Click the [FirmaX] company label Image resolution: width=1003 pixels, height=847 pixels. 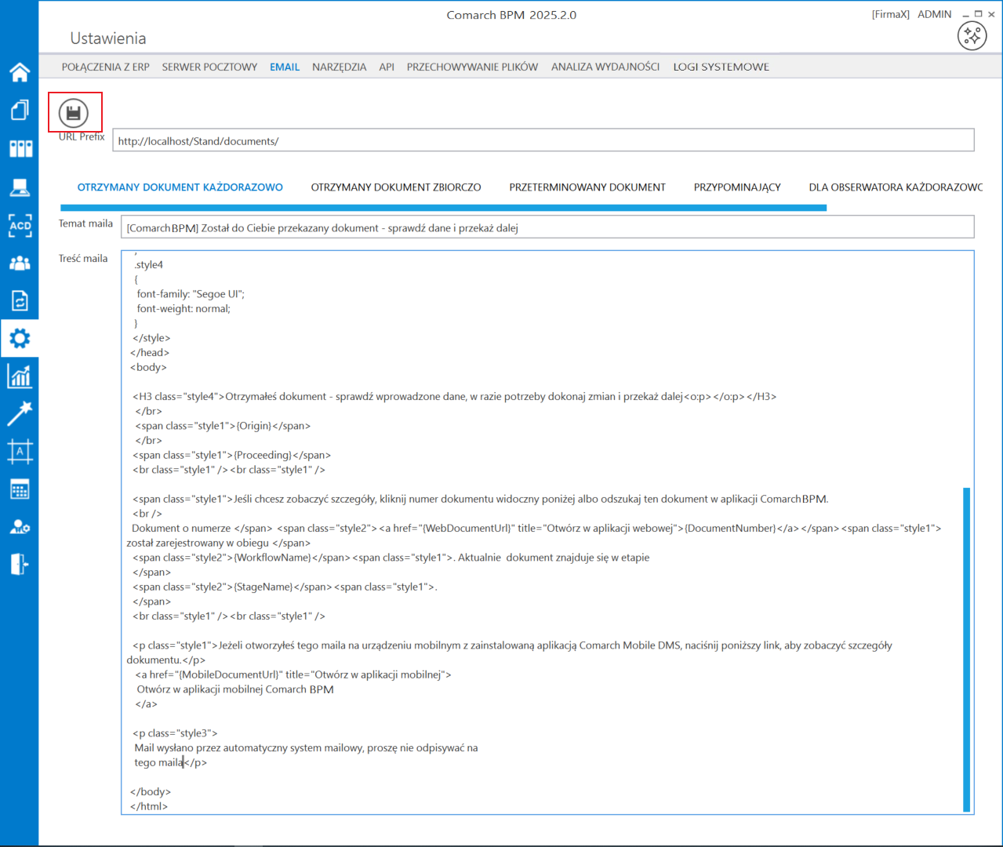(x=891, y=14)
